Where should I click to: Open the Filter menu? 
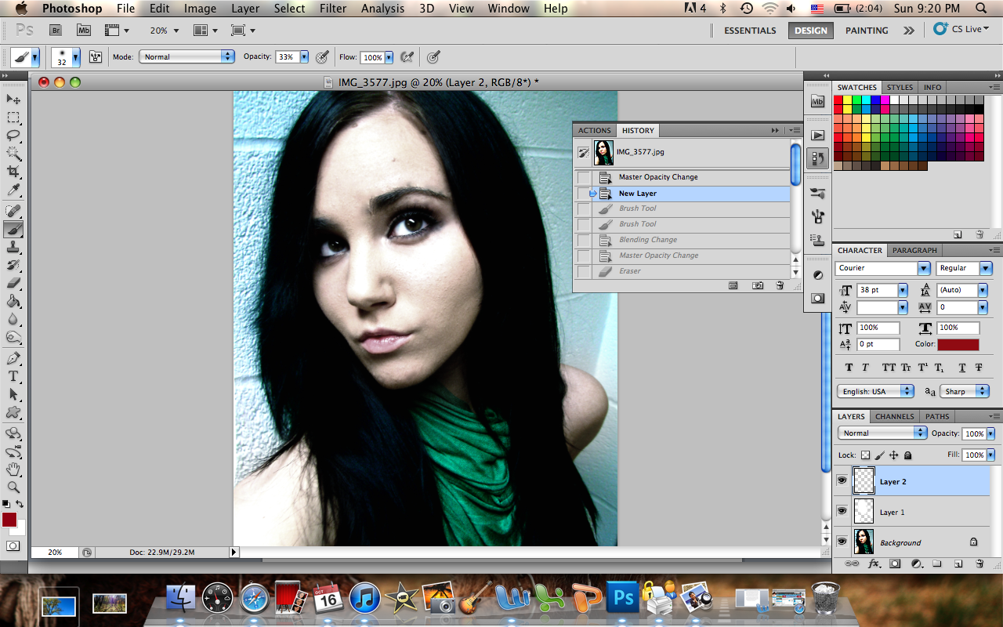coord(333,9)
